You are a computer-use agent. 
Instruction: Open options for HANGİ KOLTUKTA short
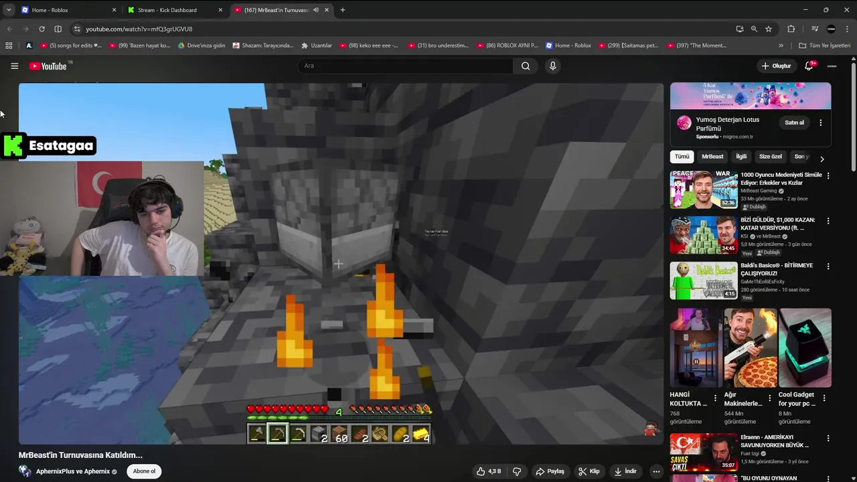point(715,398)
